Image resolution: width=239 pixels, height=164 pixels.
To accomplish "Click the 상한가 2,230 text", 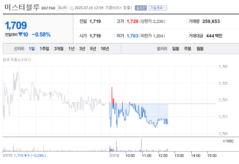I will (x=152, y=22).
